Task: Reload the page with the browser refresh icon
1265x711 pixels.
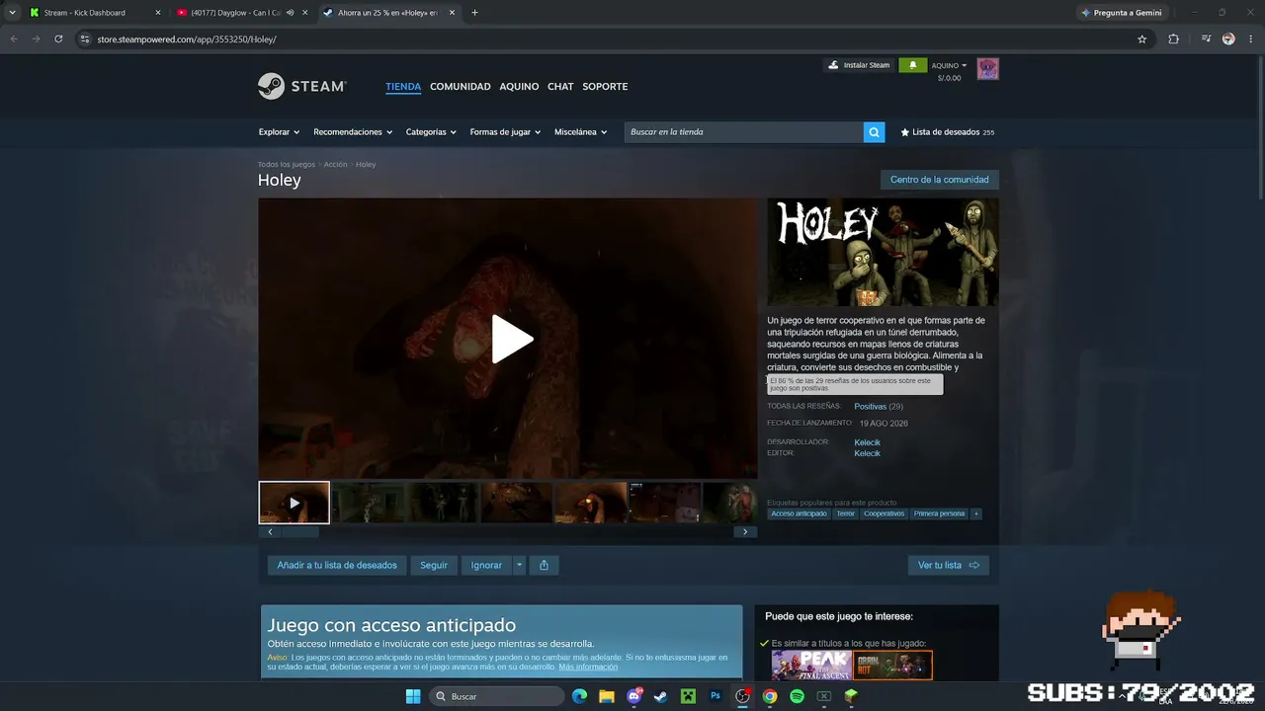Action: point(58,39)
